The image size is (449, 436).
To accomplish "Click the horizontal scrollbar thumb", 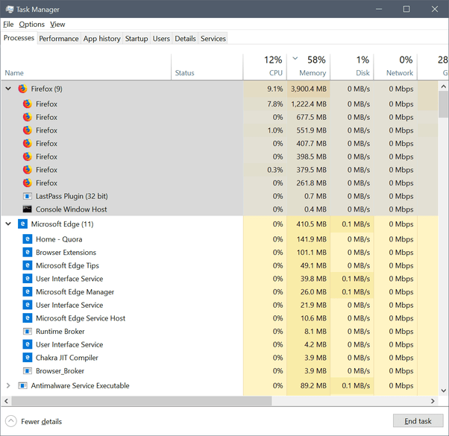I will tap(142, 401).
